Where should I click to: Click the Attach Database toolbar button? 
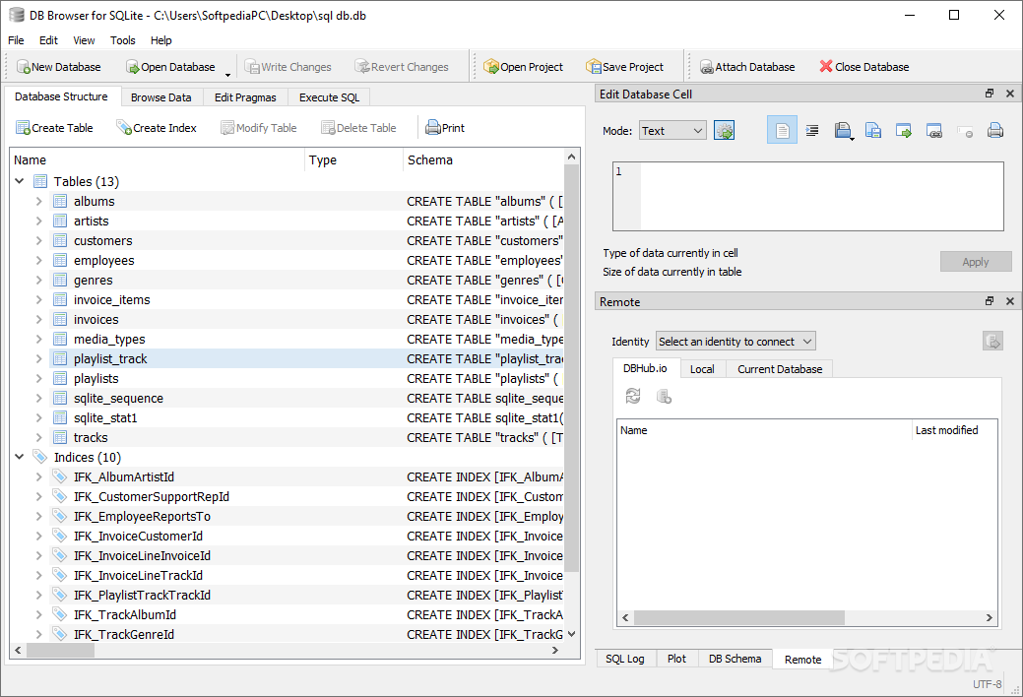pyautogui.click(x=747, y=67)
